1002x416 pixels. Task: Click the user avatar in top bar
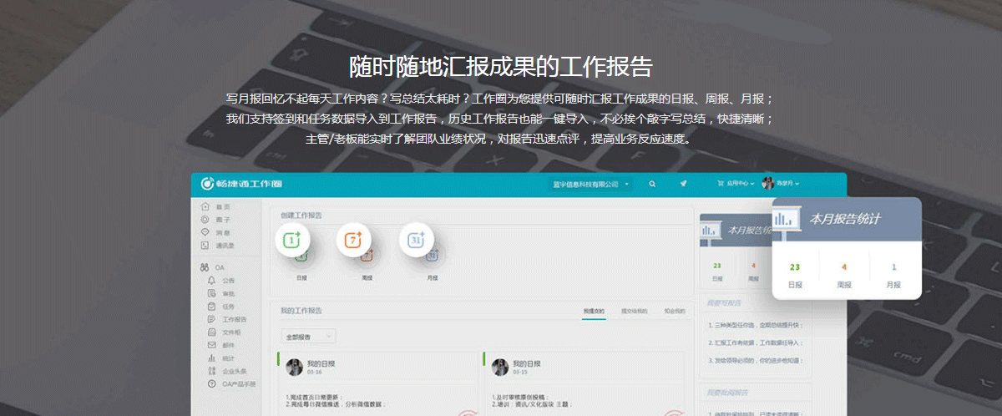(x=767, y=184)
